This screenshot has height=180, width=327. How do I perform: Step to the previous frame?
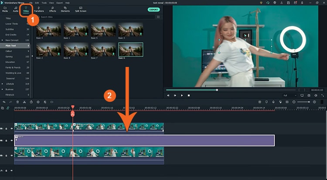[168, 95]
